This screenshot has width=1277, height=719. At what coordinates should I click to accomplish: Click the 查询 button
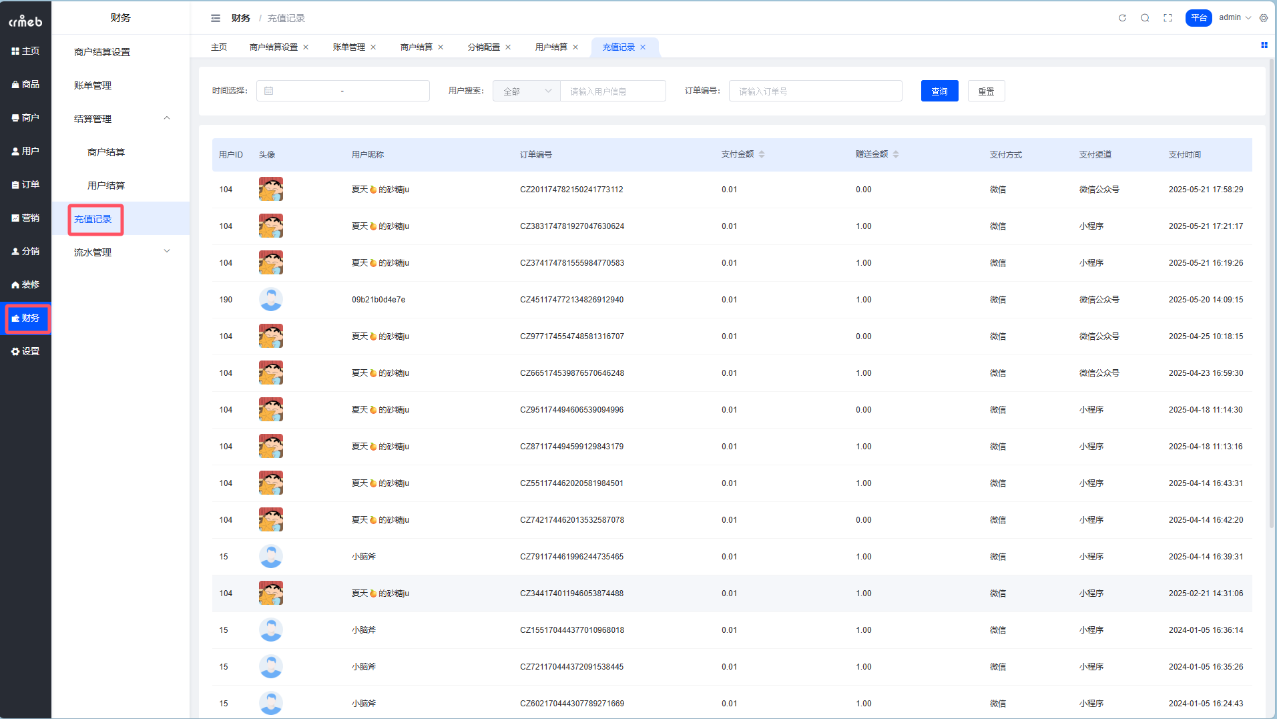(939, 91)
